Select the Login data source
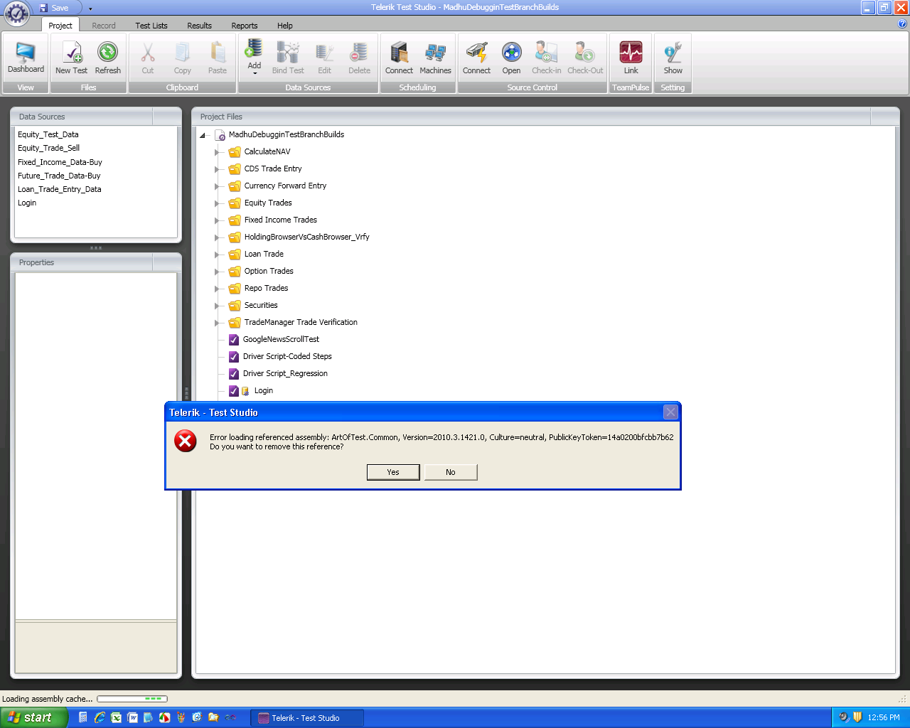Image resolution: width=910 pixels, height=728 pixels. 27,203
